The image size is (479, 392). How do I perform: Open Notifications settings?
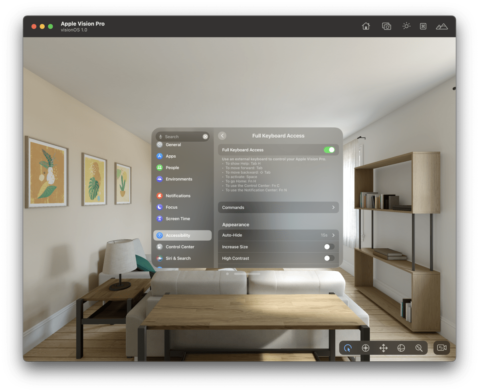pos(182,196)
